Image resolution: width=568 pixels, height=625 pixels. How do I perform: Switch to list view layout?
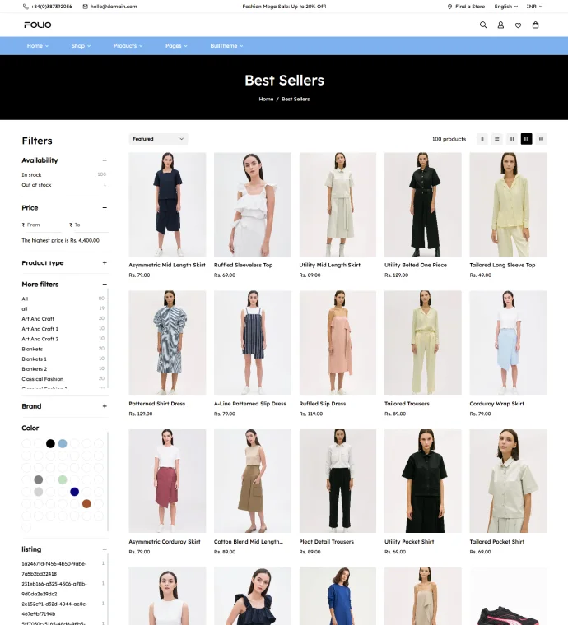[x=497, y=139]
